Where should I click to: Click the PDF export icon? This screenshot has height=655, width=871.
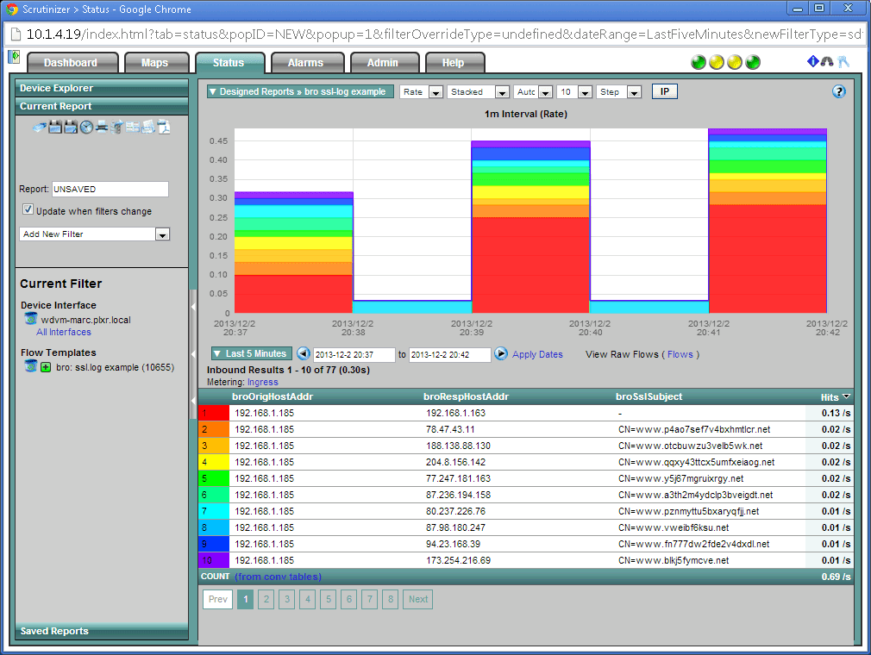point(163,128)
